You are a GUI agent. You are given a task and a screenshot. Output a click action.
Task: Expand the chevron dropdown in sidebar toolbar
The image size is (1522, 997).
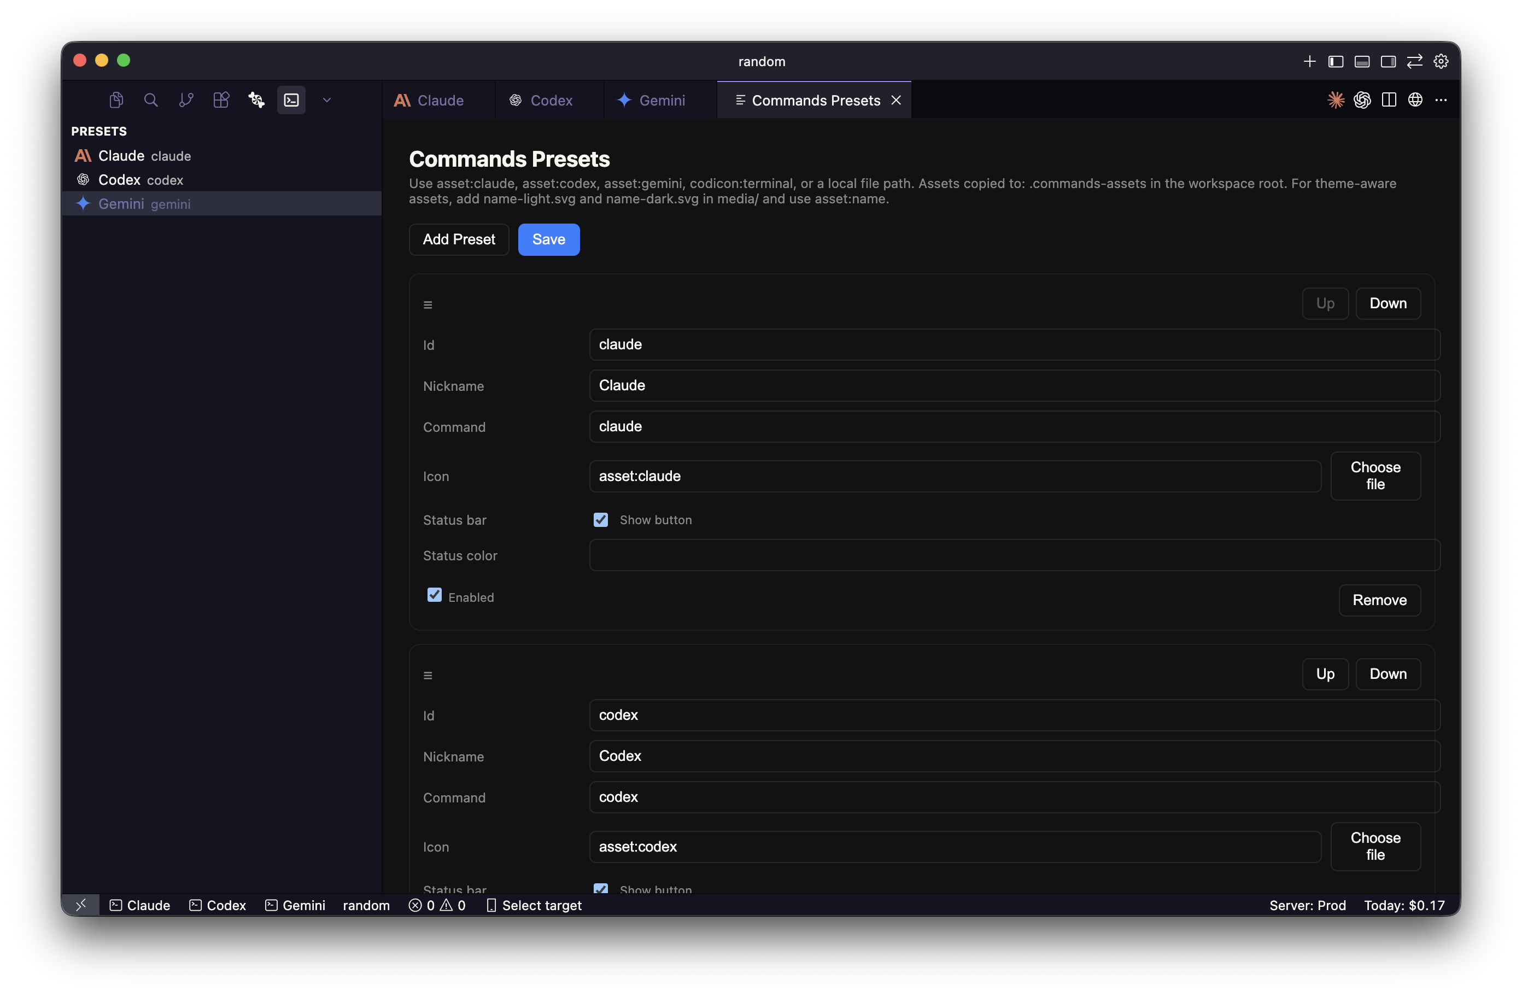pos(327,100)
